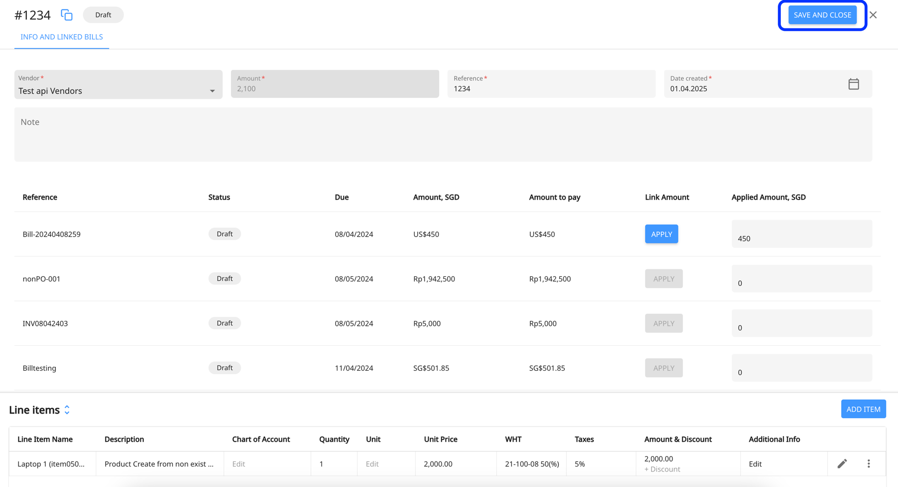Apply link amount for INV08042403

(664, 323)
